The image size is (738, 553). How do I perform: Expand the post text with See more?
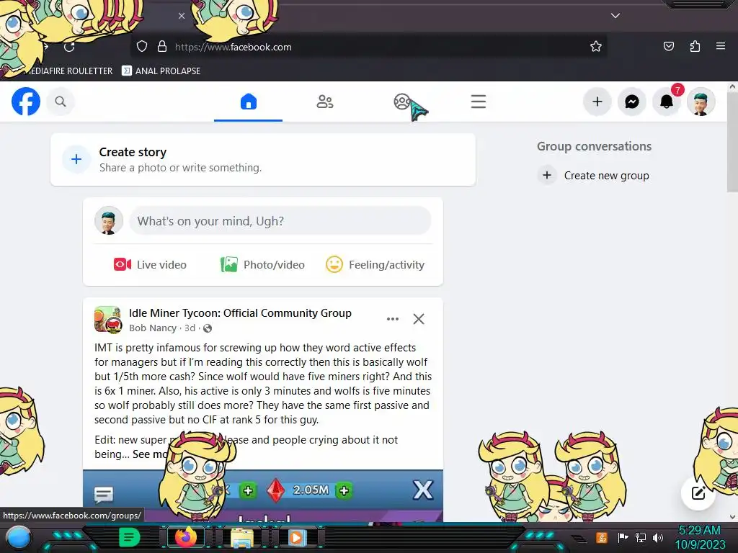(x=150, y=454)
